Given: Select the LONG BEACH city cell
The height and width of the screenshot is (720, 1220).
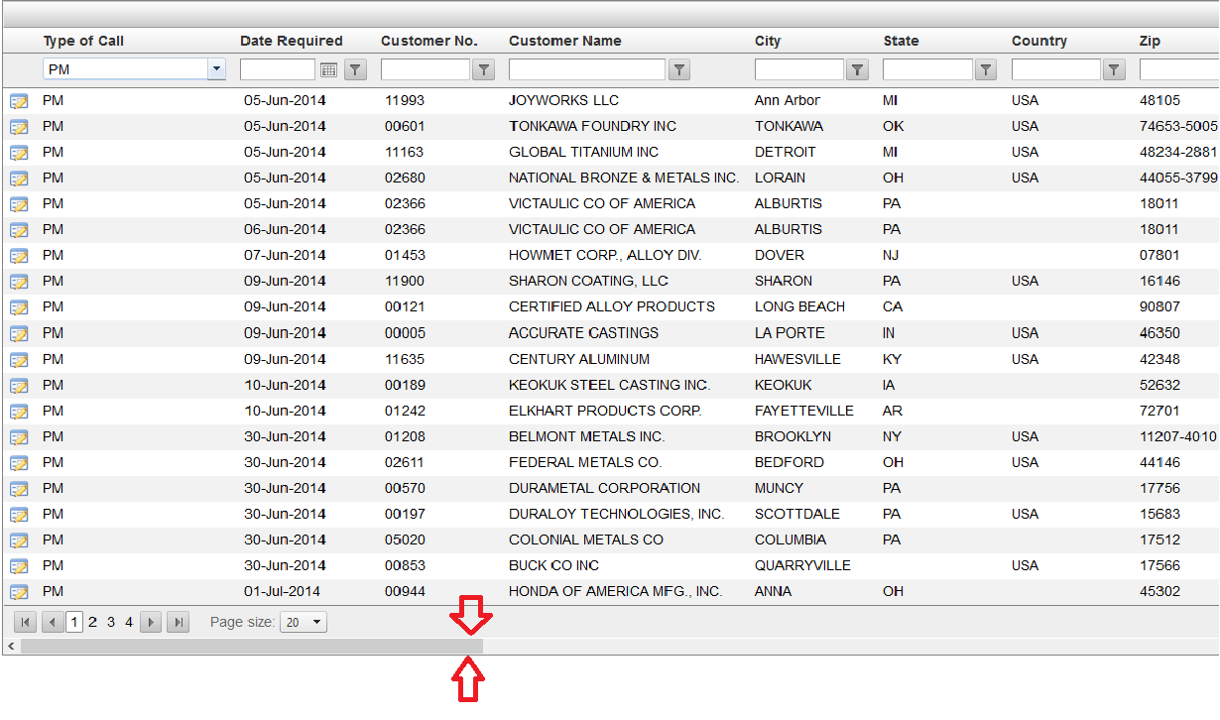Looking at the screenshot, I should (x=800, y=306).
